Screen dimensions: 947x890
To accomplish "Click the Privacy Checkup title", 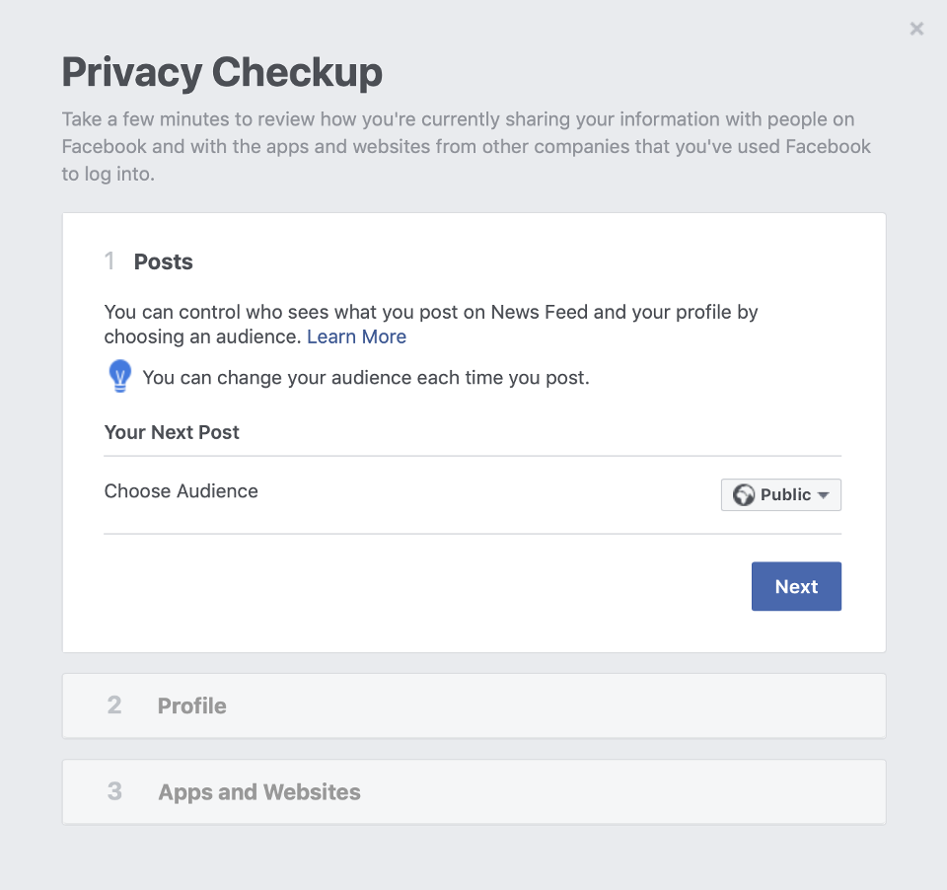I will 222,72.
